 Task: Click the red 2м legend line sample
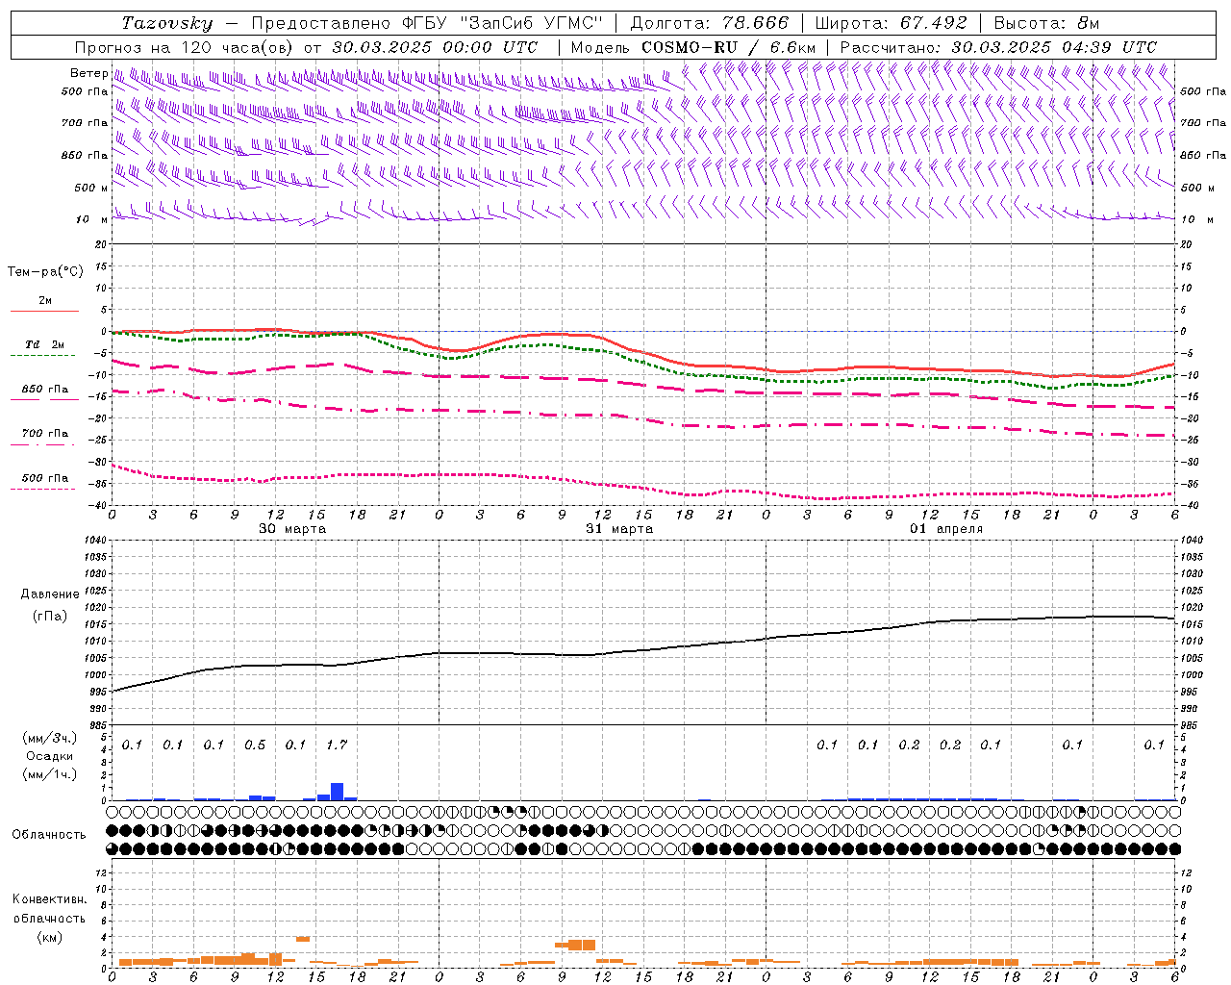click(x=44, y=312)
